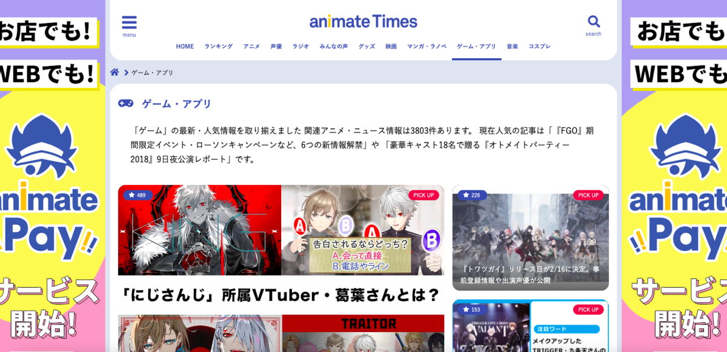Open the HOME nav item
This screenshot has height=352, width=727.
(x=185, y=46)
